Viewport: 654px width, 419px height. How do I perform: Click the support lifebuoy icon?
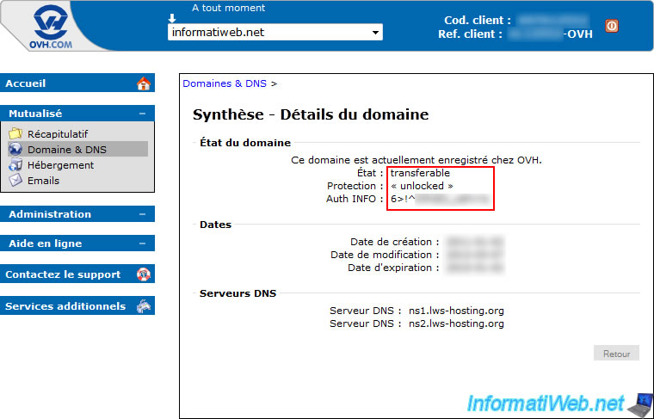point(144,274)
